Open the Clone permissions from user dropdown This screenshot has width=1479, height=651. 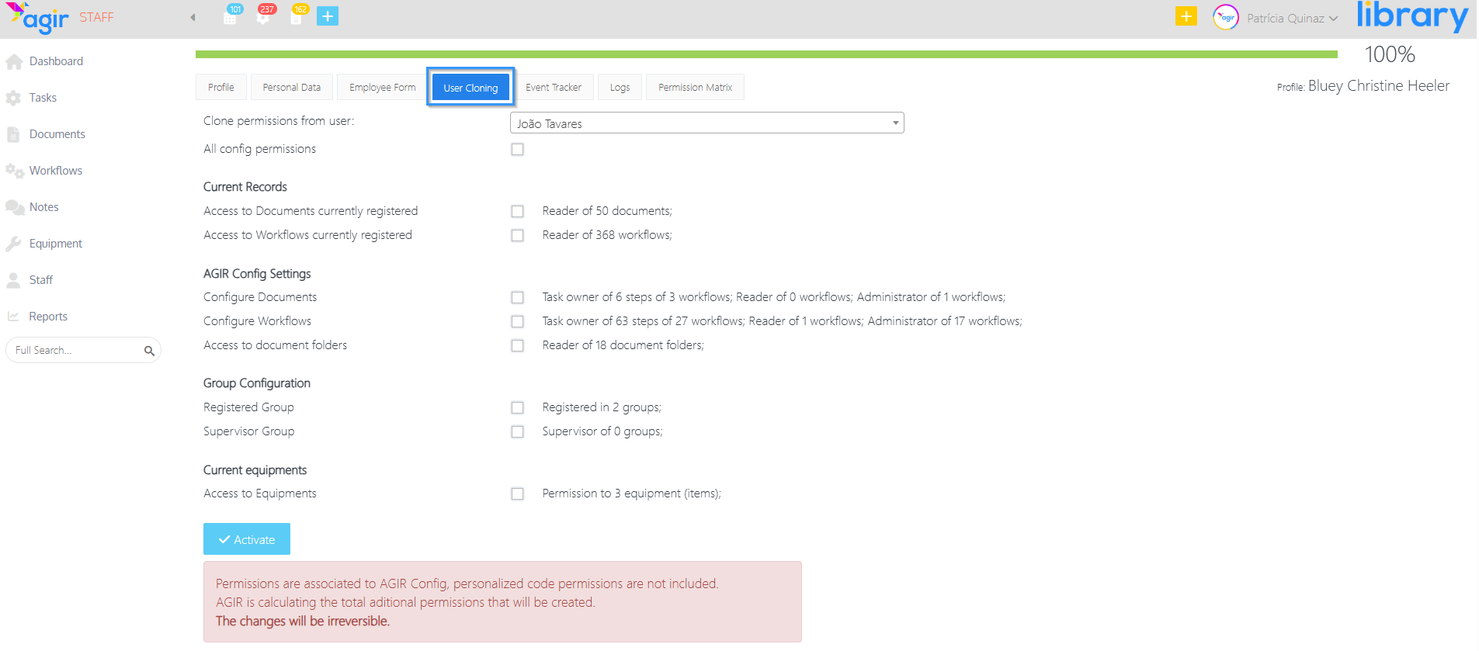(707, 123)
